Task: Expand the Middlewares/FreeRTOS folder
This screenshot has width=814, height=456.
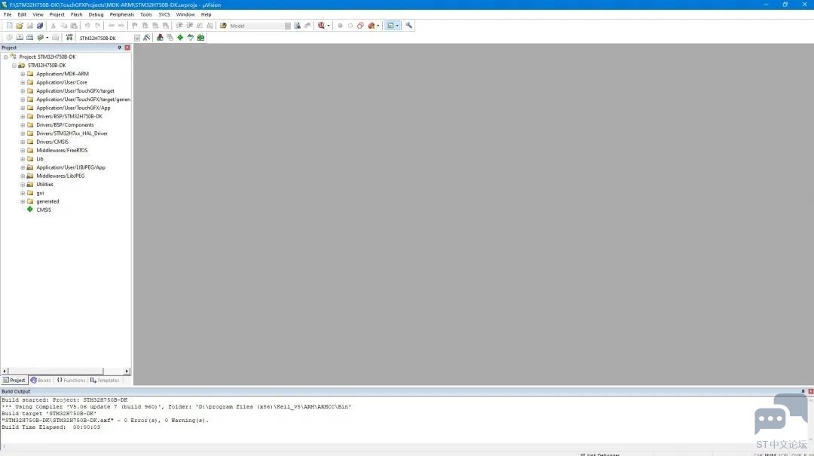Action: click(x=23, y=151)
